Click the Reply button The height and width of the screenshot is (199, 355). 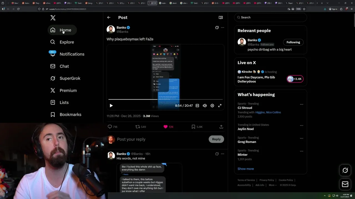point(216,139)
